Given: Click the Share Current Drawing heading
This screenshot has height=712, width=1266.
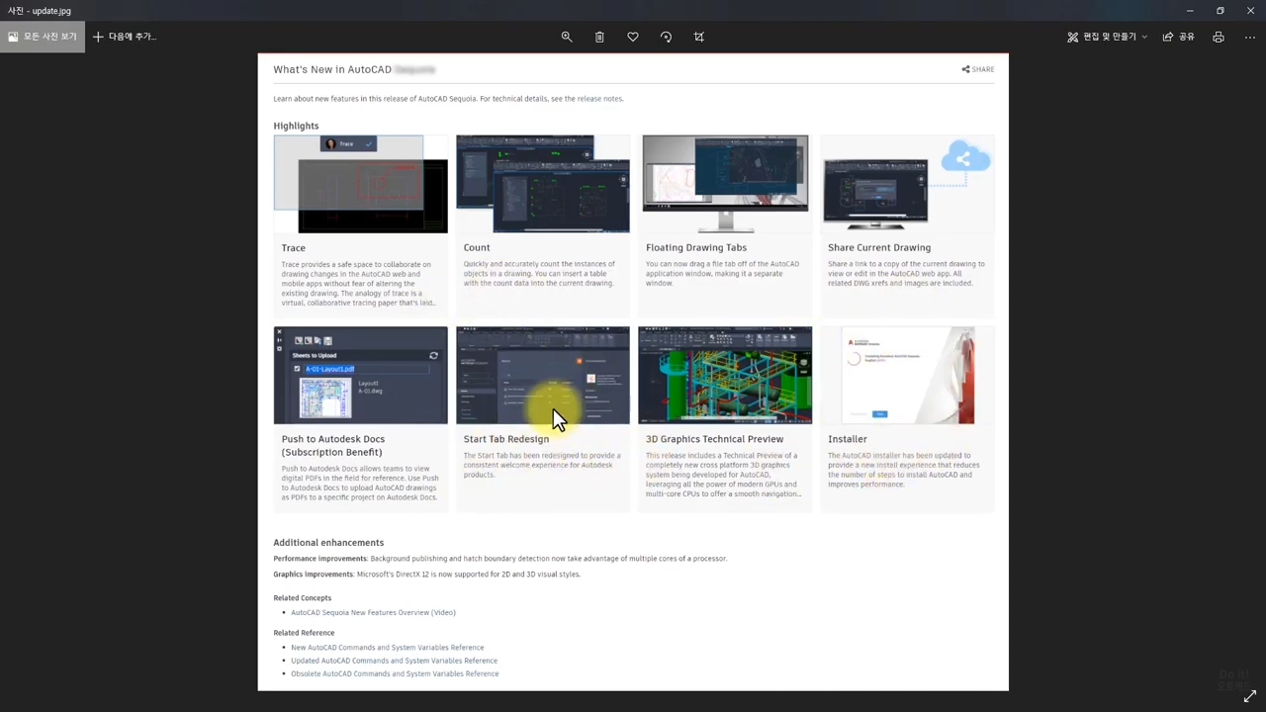Looking at the screenshot, I should coord(879,247).
